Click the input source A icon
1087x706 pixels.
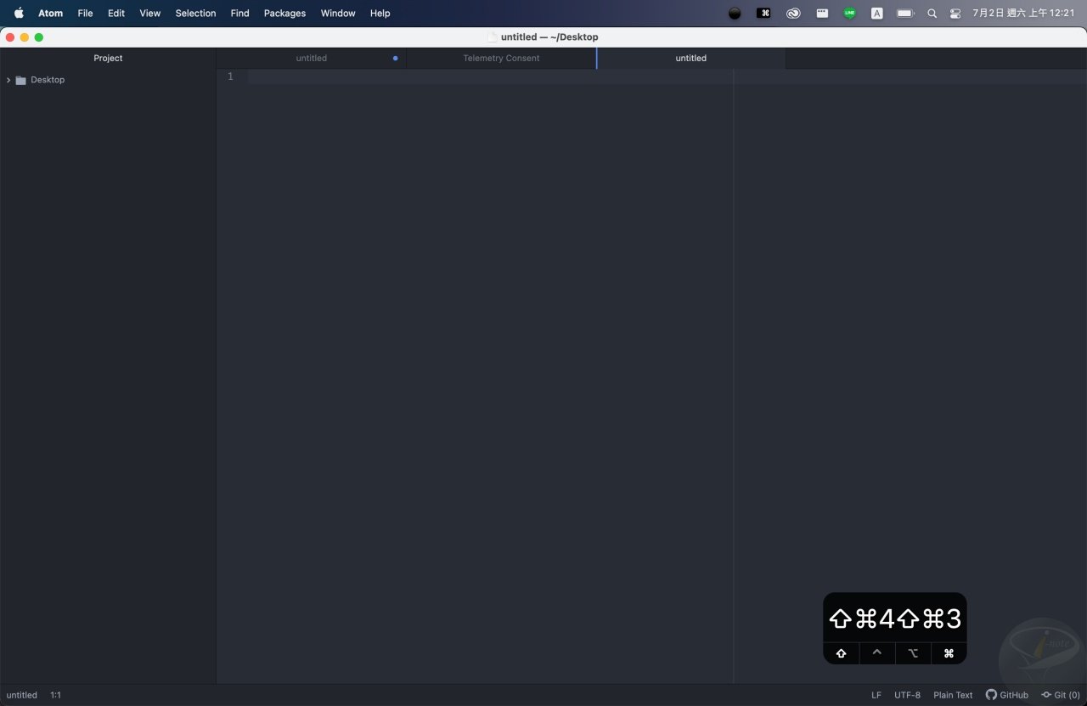click(x=877, y=13)
